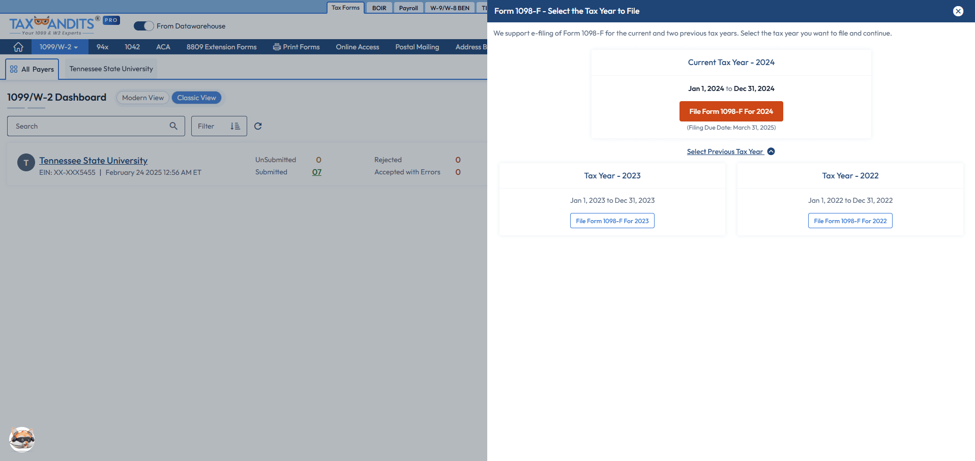Click File Form 1098-F For 2023 button

pos(612,221)
